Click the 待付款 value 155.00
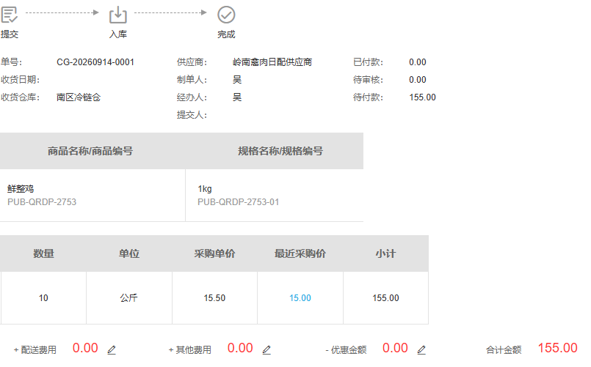This screenshot has width=591, height=367. [423, 97]
